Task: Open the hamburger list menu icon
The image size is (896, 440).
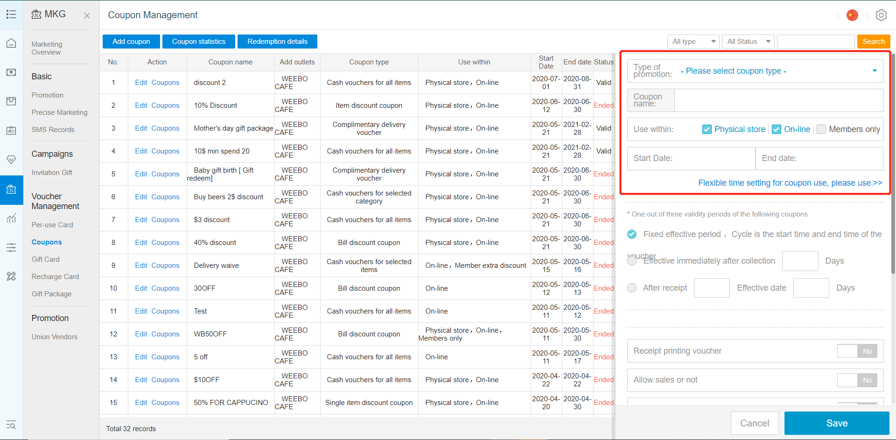Action: click(x=11, y=14)
